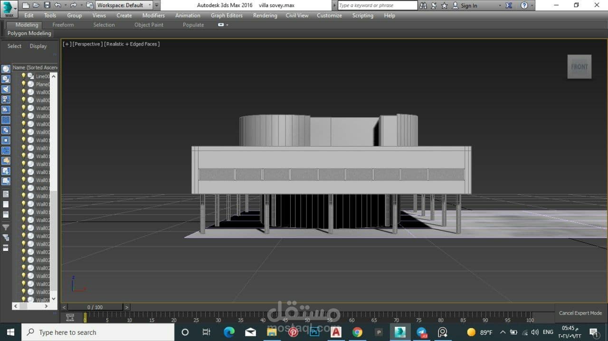Select the Open File icon
The height and width of the screenshot is (341, 608).
(x=36, y=5)
